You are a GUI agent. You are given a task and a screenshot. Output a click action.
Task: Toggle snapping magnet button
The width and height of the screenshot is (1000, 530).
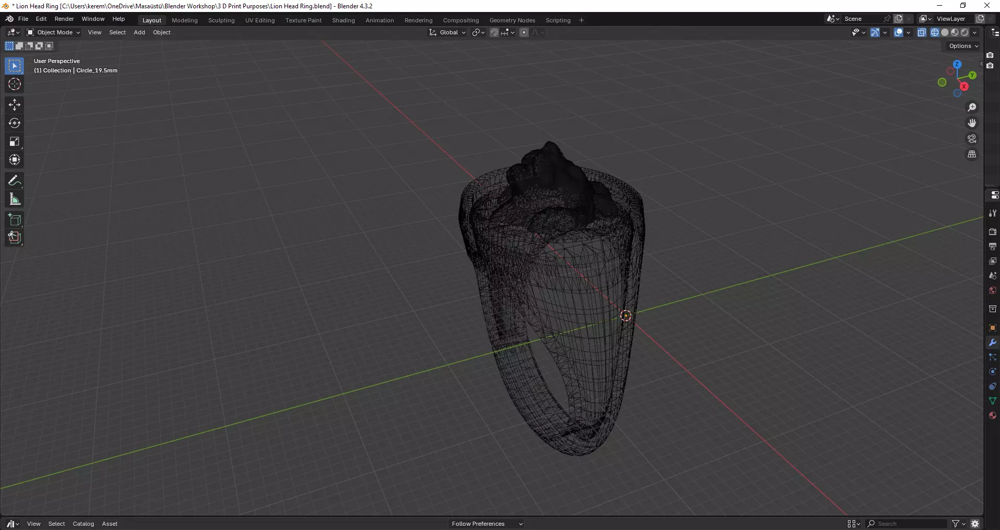tap(494, 32)
